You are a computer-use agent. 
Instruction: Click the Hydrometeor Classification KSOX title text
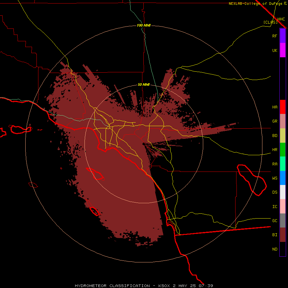click(144, 286)
